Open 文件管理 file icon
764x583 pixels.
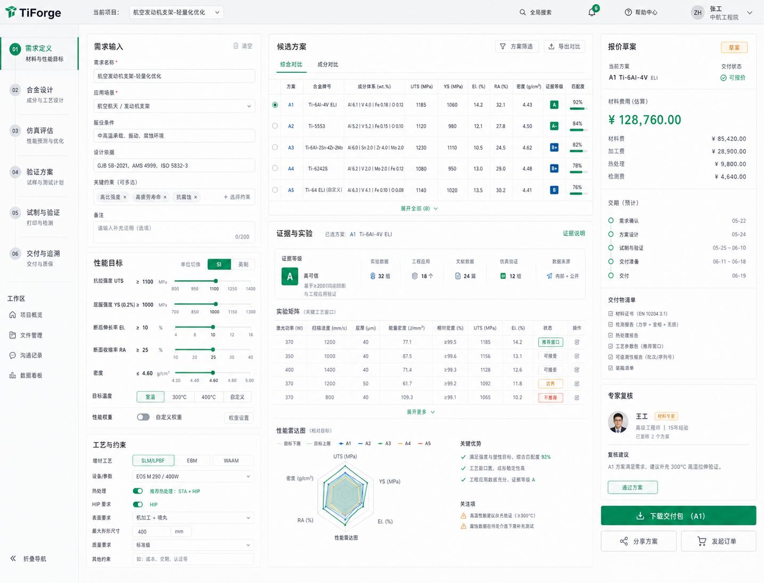13,335
